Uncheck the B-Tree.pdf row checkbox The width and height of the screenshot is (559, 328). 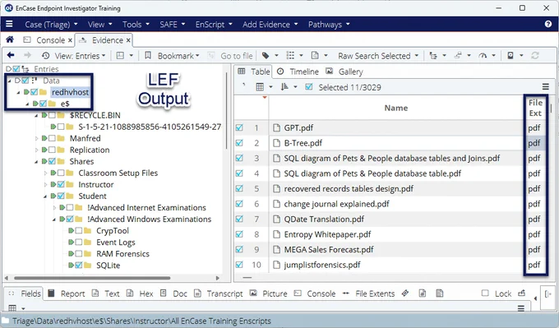click(239, 143)
